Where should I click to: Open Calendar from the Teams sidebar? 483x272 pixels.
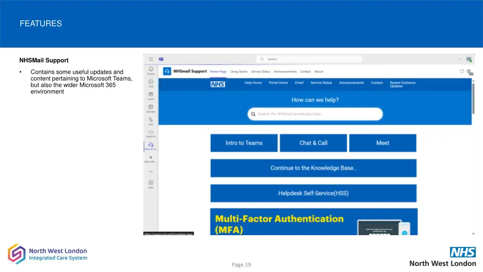click(151, 109)
